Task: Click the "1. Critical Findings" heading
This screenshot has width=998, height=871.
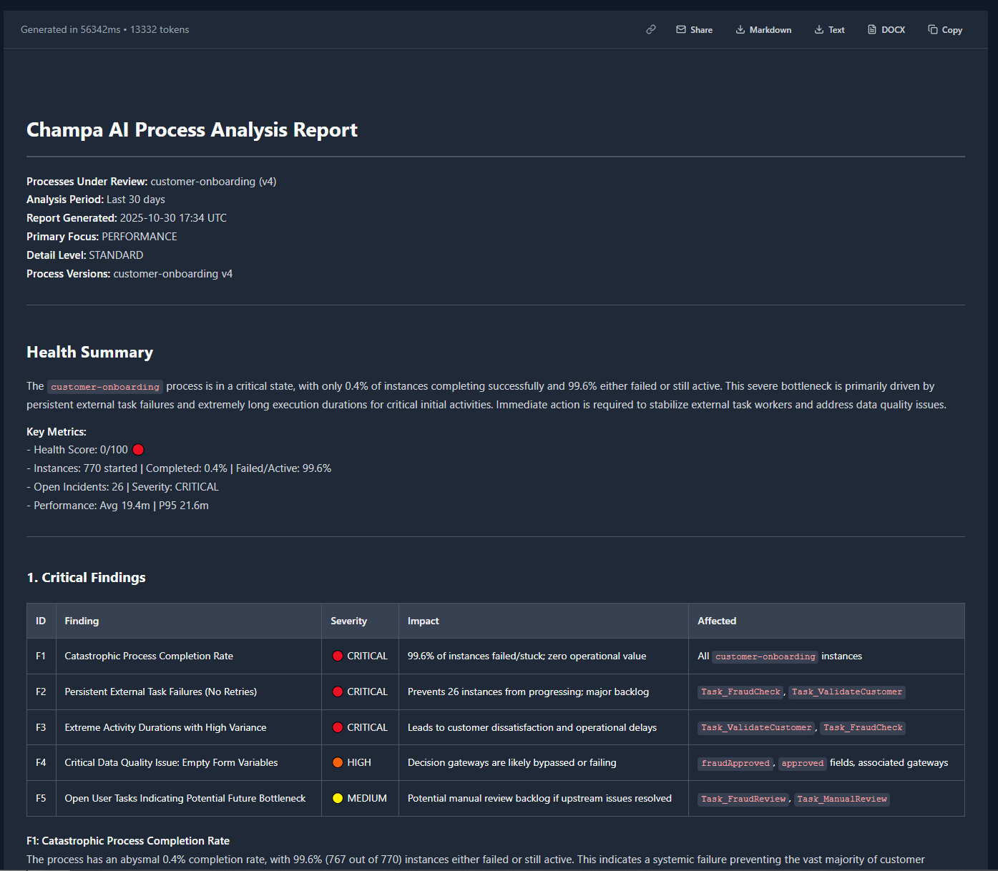Action: coord(86,577)
